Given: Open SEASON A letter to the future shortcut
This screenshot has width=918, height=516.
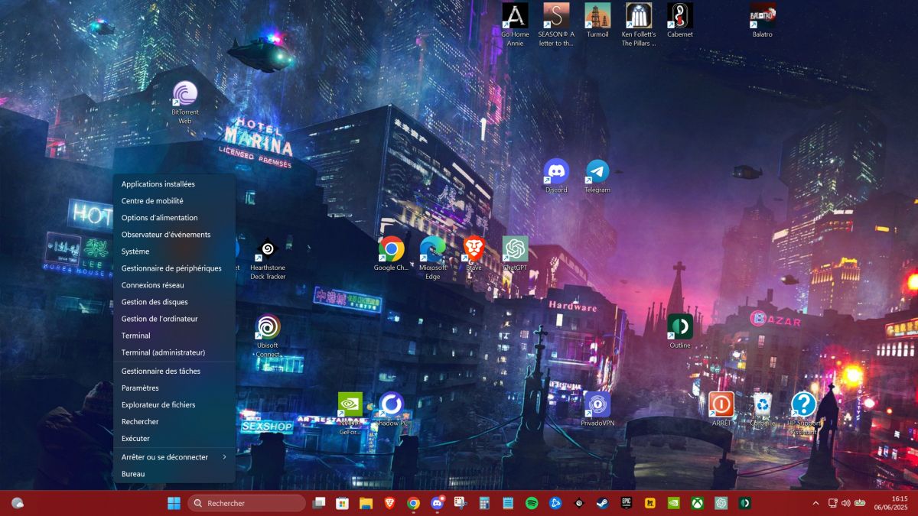Looking at the screenshot, I should click(x=556, y=24).
